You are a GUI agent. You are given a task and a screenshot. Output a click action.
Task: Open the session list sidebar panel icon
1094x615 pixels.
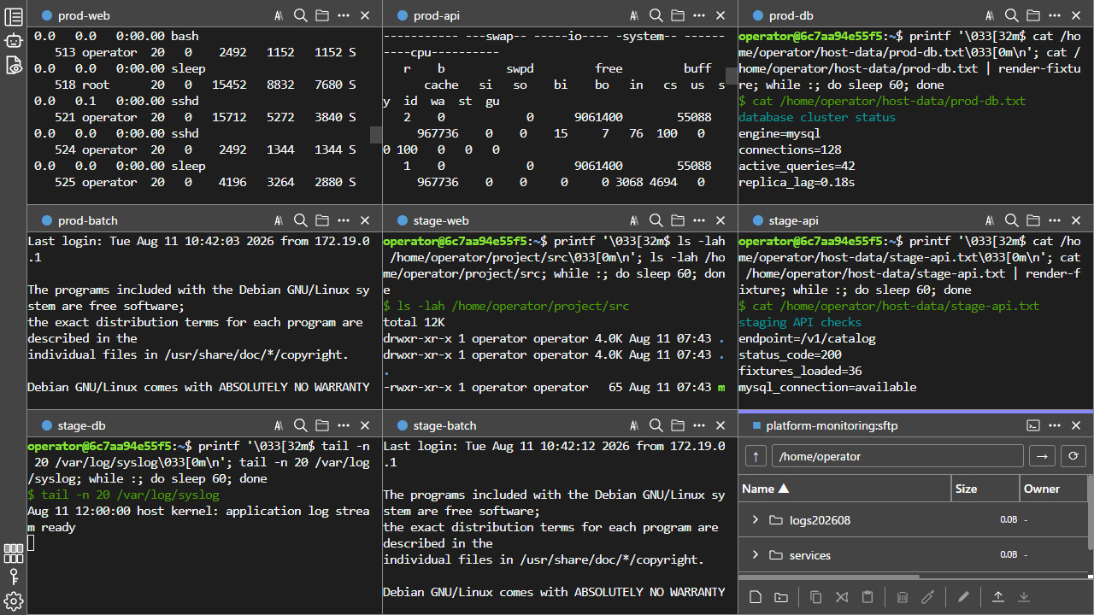click(x=14, y=15)
